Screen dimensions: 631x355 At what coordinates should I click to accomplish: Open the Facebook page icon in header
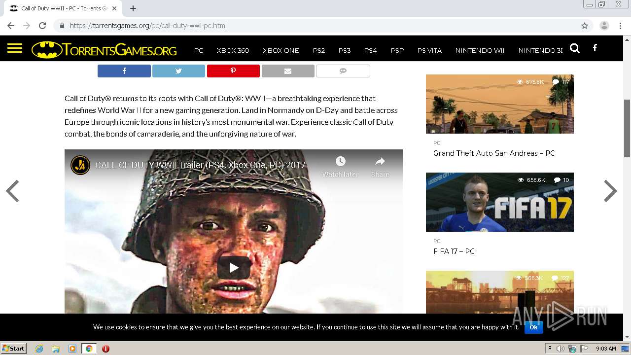coord(595,48)
